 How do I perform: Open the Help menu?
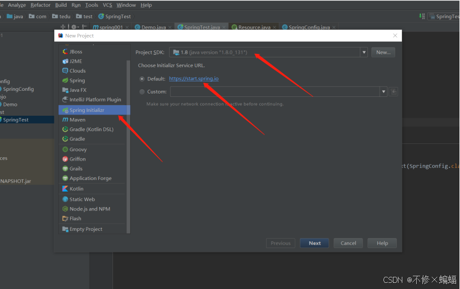coord(146,5)
